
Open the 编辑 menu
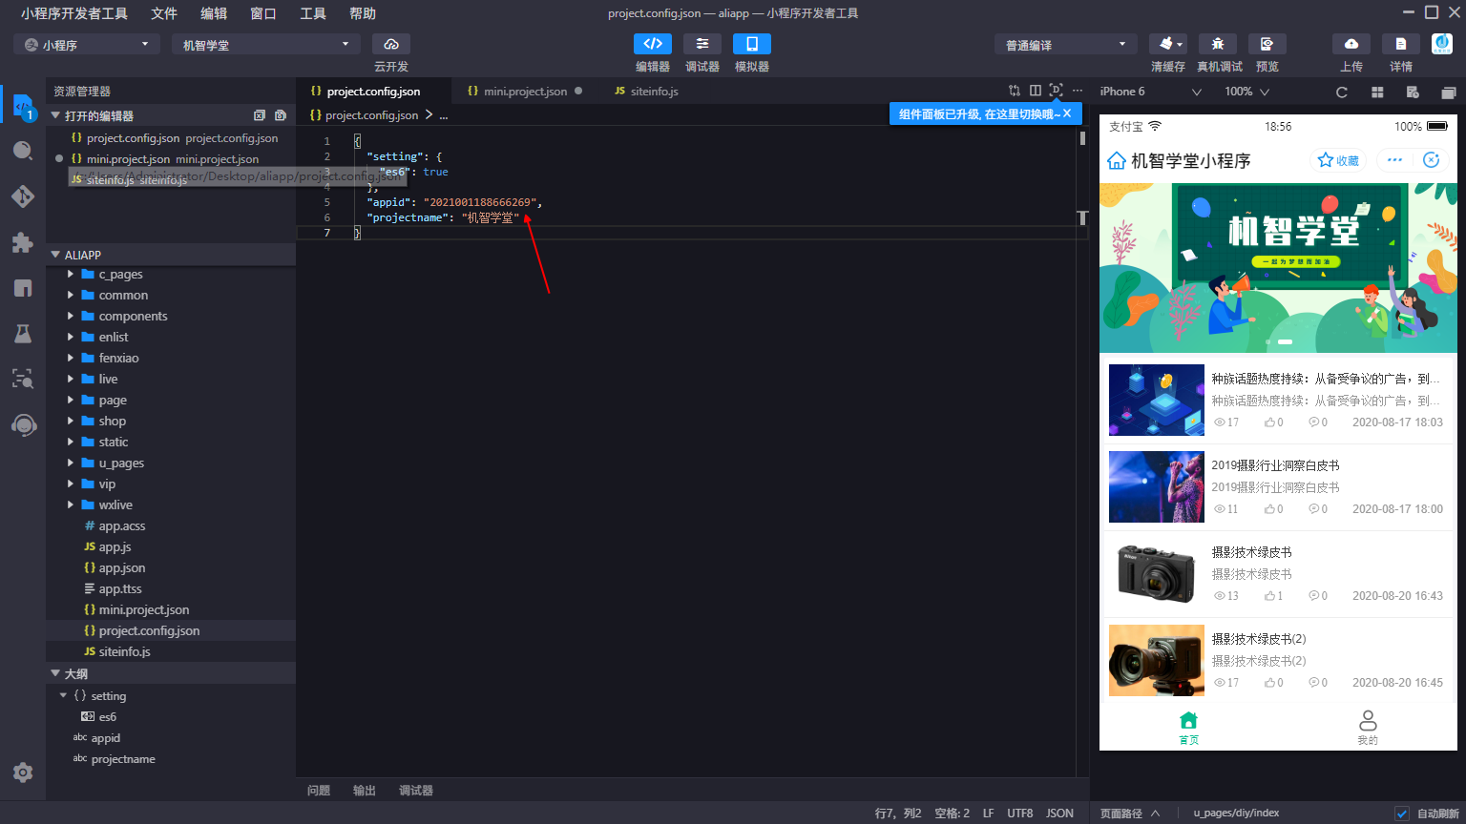(x=214, y=13)
